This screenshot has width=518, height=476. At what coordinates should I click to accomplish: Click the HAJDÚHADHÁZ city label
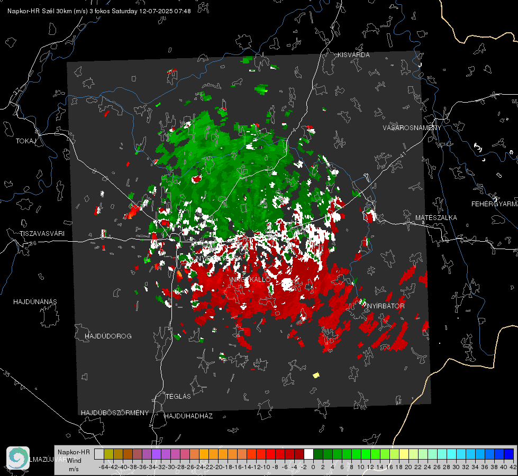(188, 416)
